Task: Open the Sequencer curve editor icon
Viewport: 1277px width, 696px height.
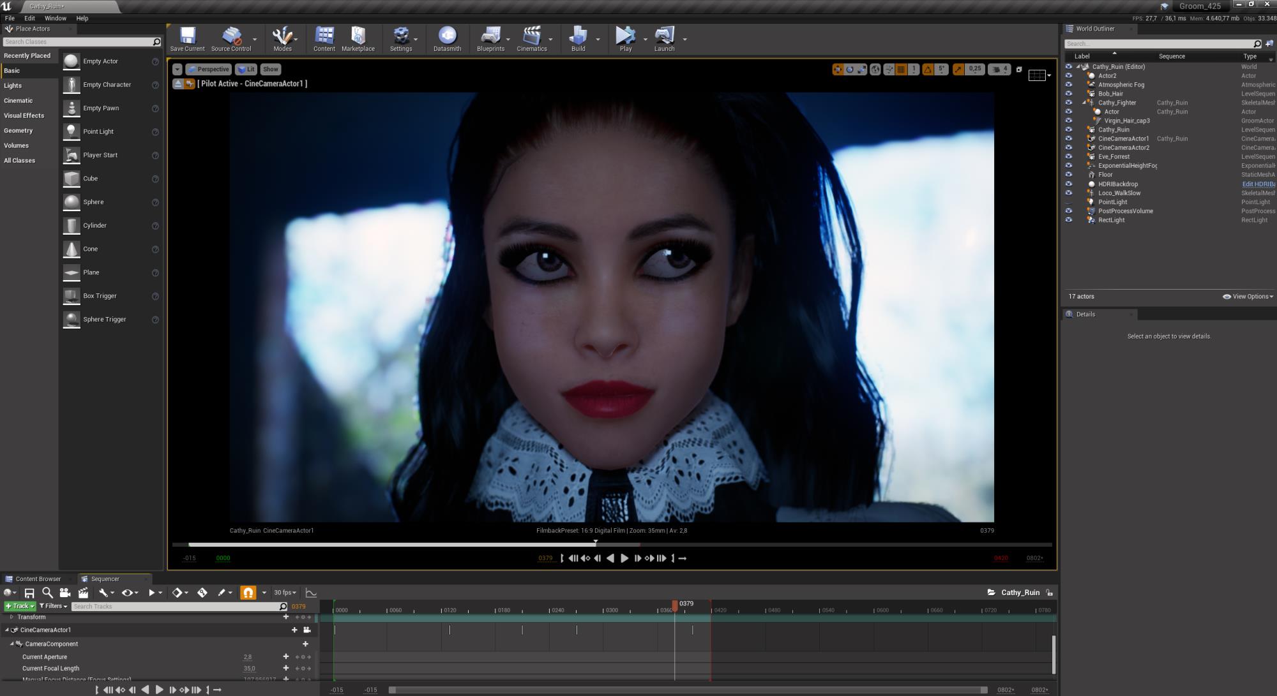Action: [x=311, y=593]
